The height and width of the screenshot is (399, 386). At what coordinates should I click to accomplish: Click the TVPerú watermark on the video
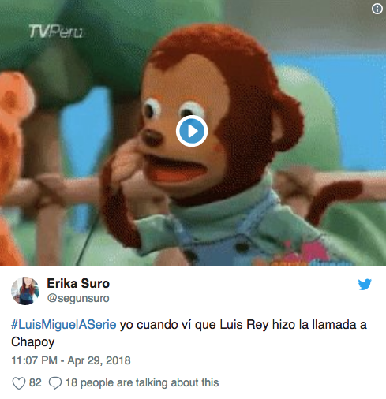(56, 32)
